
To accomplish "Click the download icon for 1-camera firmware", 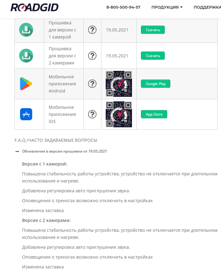I will (26, 30).
